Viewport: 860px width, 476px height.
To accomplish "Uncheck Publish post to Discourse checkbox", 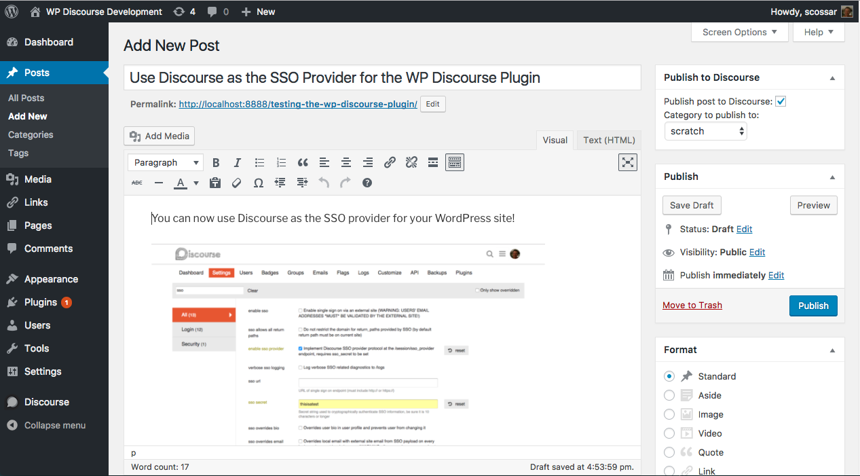I will pyautogui.click(x=781, y=101).
